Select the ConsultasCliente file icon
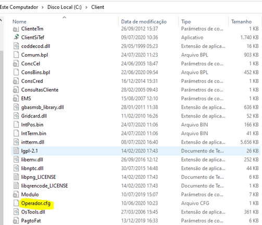Image resolution: width=262 pixels, height=225 pixels. click(x=16, y=90)
